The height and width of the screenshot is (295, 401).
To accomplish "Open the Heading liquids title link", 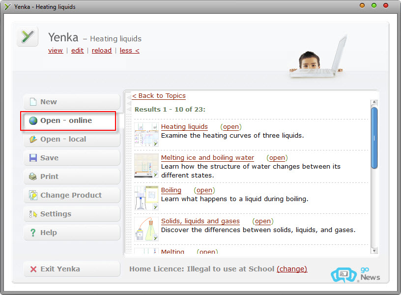I will point(184,127).
